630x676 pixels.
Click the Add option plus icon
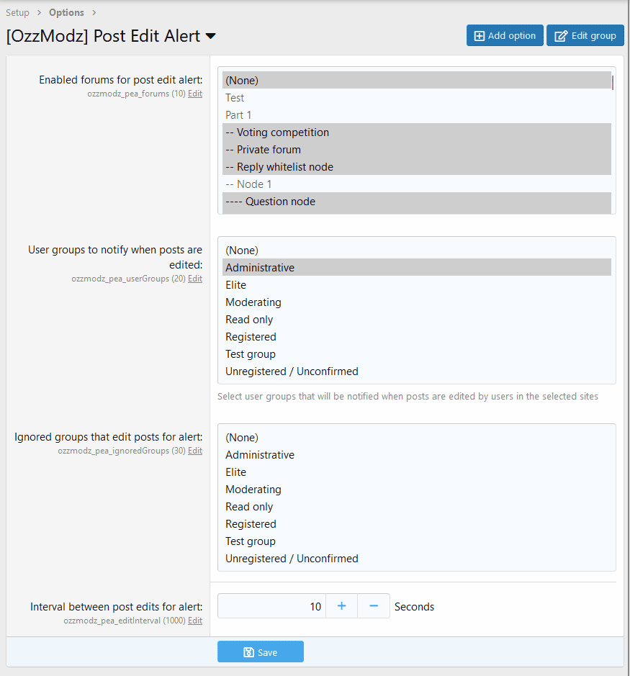(479, 35)
